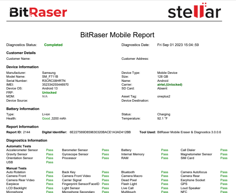Viewport: 236px width, 193px height.
Task: Click the Stellar logo
Action: (194, 10)
